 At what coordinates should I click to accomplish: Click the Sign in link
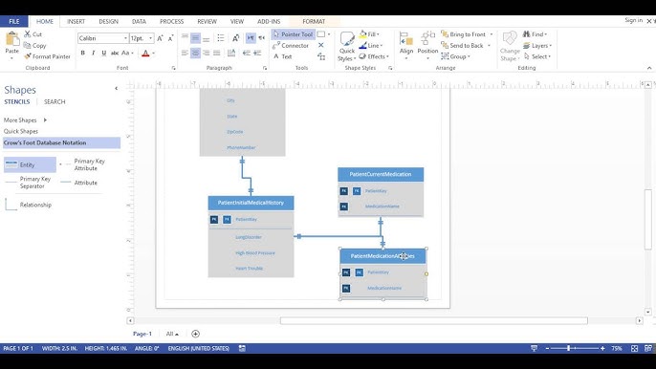coord(633,20)
